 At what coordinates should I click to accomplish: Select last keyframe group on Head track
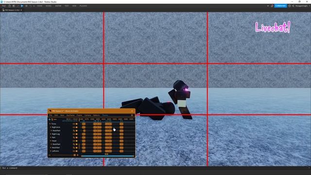[121, 140]
